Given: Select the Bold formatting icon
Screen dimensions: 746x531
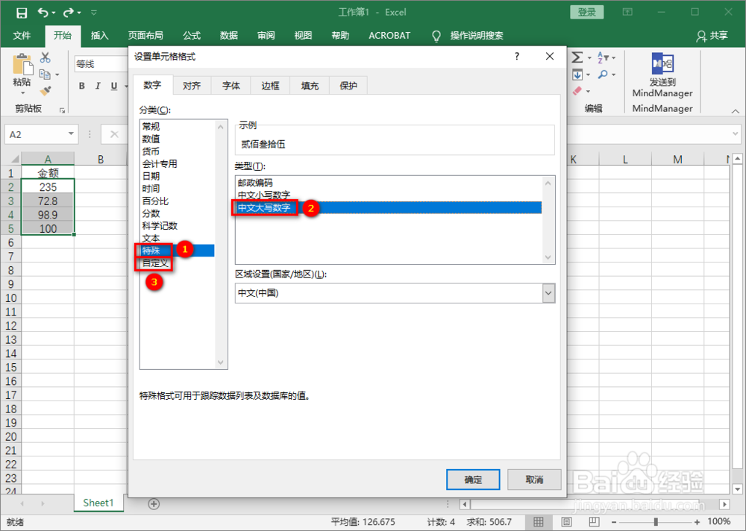Looking at the screenshot, I should click(81, 87).
